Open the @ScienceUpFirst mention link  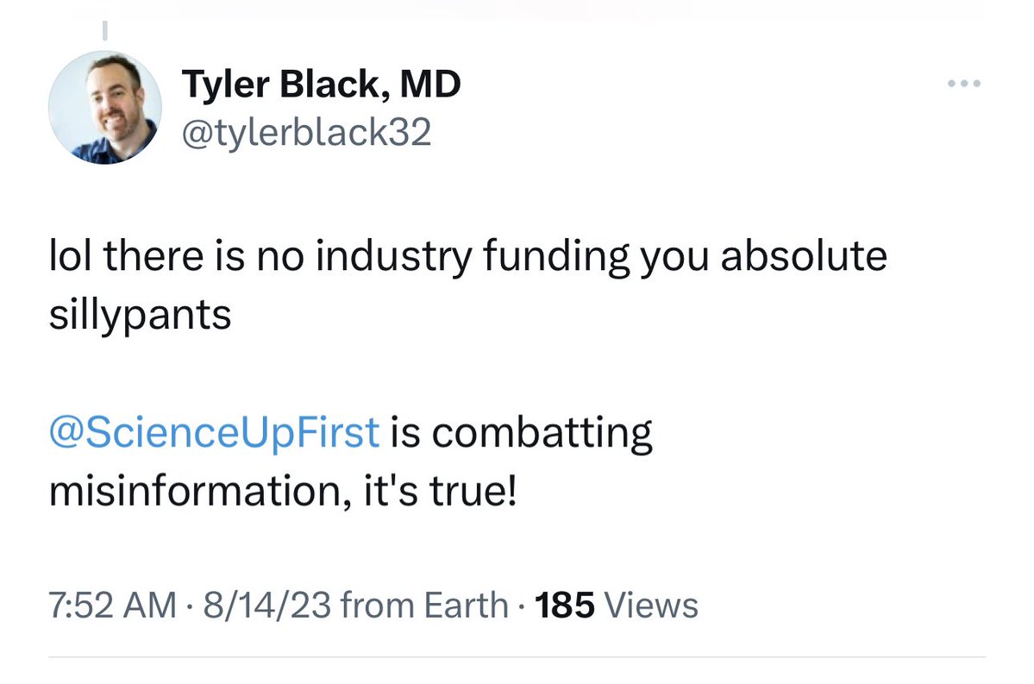(215, 432)
